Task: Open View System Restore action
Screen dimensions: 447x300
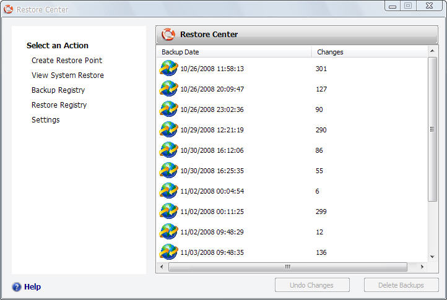Action: tap(67, 75)
